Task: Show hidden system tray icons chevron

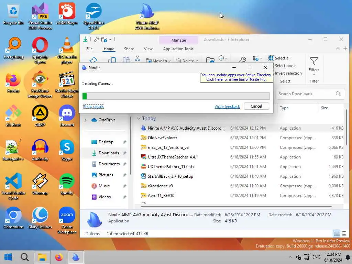Action: [x=290, y=257]
